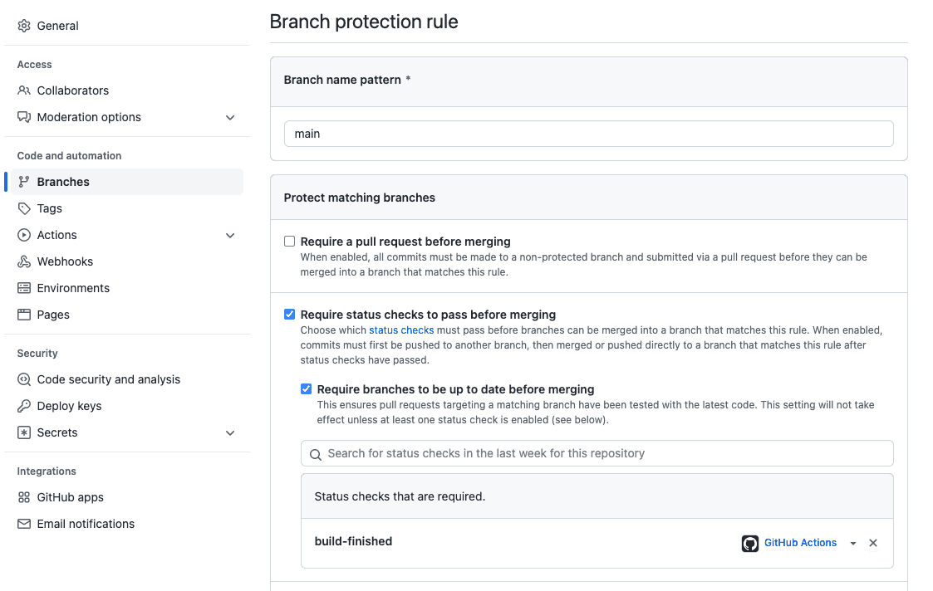Click the Protect matching branches heading
The width and height of the screenshot is (933, 591).
pos(360,198)
